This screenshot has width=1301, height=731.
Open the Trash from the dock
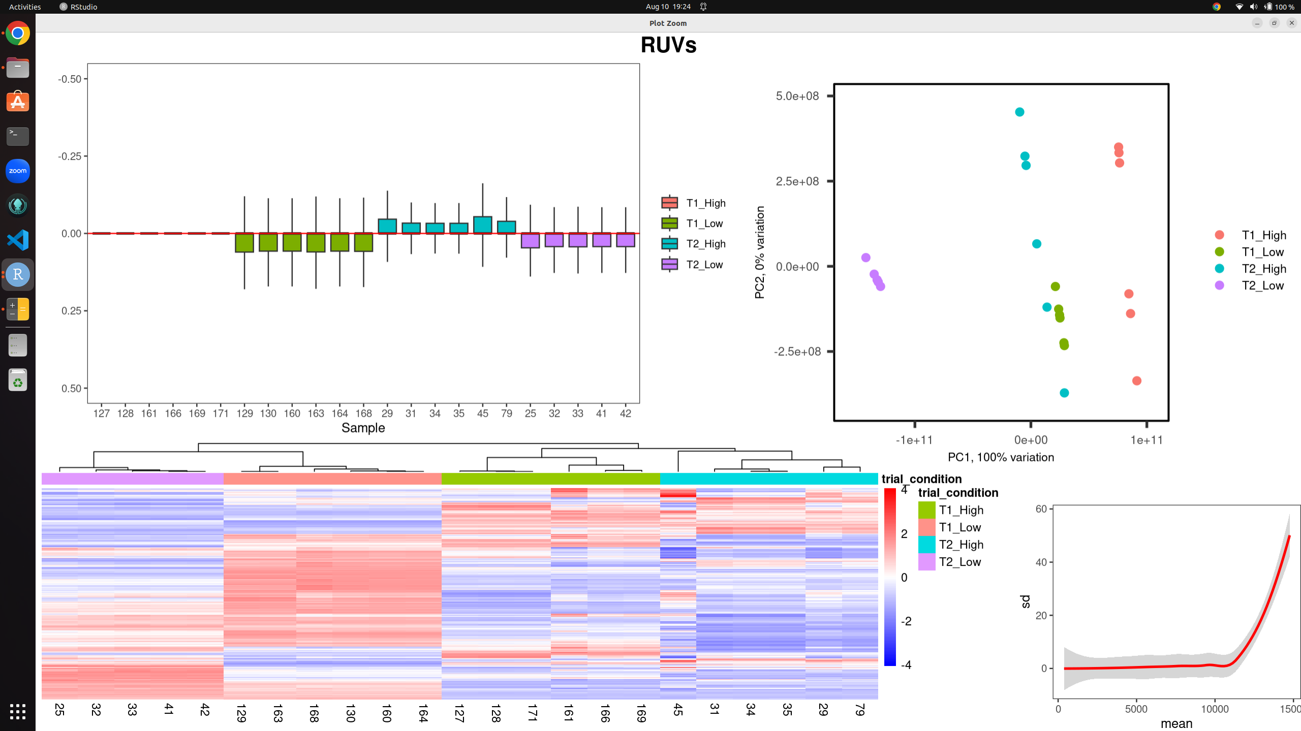point(18,380)
